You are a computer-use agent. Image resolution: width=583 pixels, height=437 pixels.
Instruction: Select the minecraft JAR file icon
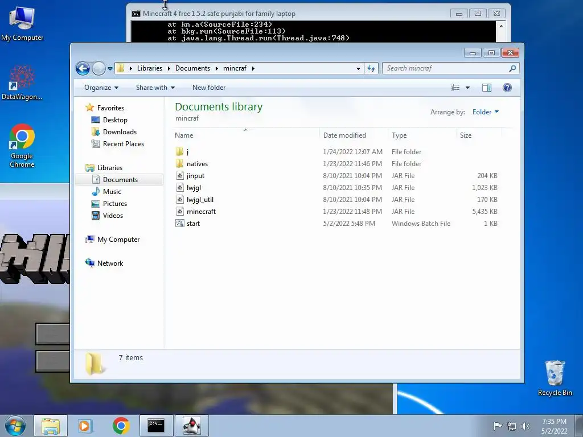point(180,211)
